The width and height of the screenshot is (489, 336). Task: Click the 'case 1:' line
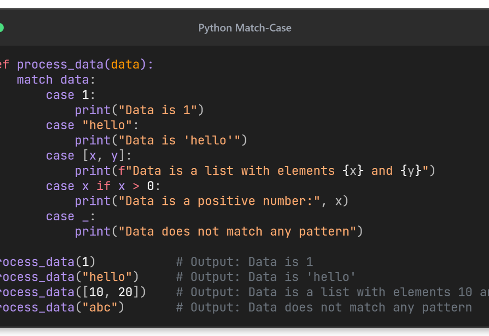pyautogui.click(x=70, y=95)
